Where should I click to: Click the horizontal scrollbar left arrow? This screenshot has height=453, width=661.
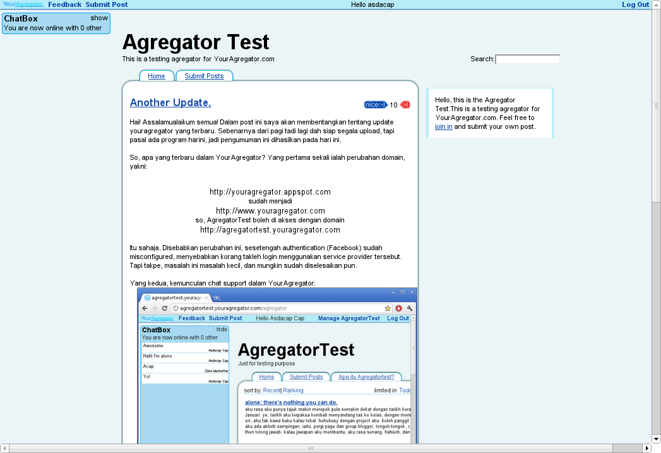4,449
